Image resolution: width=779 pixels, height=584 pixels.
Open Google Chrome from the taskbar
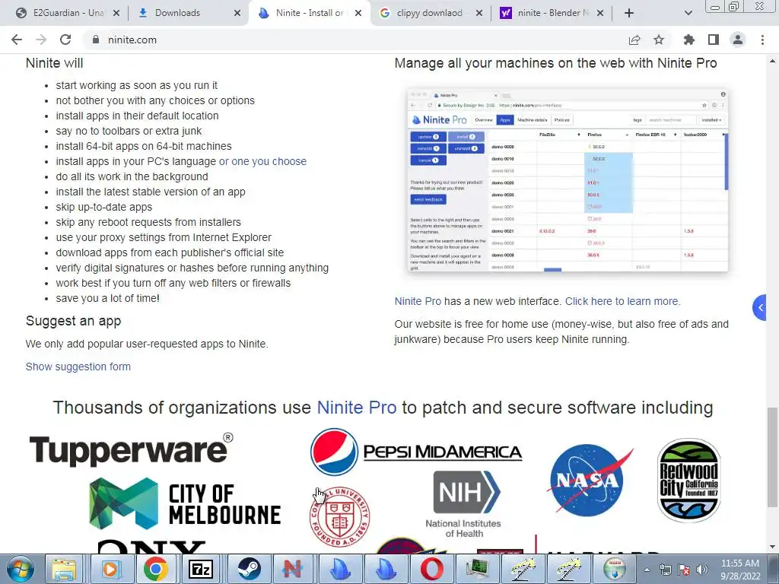point(155,569)
